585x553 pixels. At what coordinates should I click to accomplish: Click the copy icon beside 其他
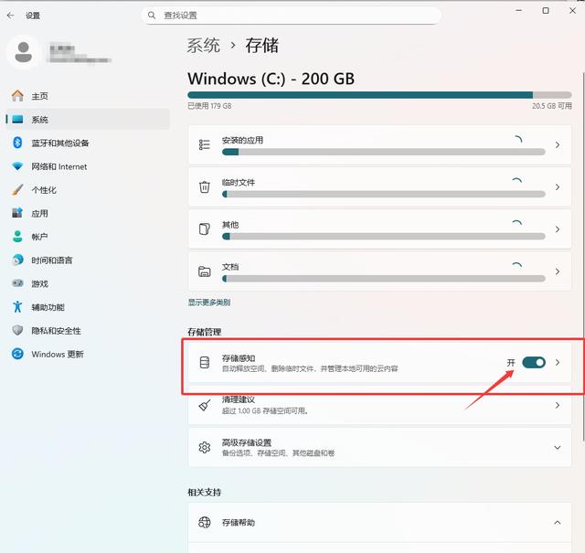(x=205, y=229)
